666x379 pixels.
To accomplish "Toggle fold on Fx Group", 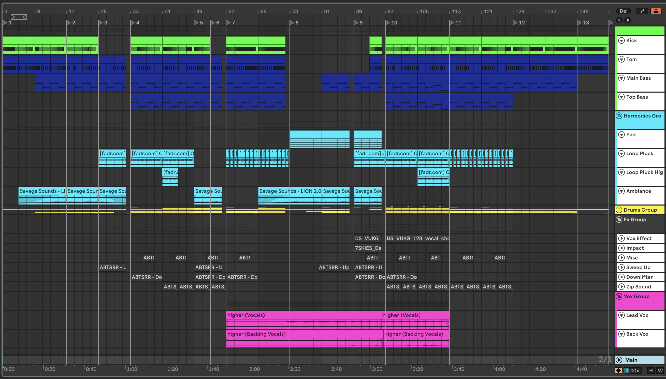I will pyautogui.click(x=619, y=220).
